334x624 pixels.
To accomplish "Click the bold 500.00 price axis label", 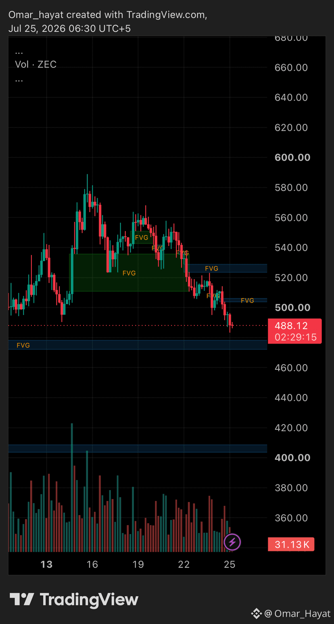I will [x=292, y=307].
